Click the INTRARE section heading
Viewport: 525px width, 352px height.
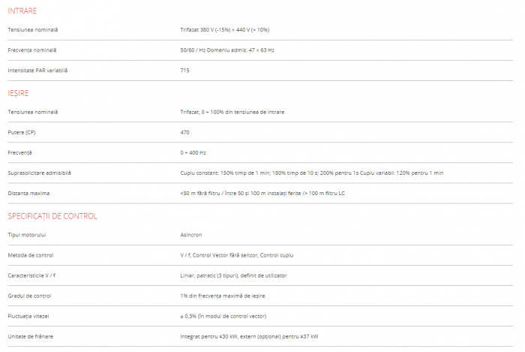[22, 11]
